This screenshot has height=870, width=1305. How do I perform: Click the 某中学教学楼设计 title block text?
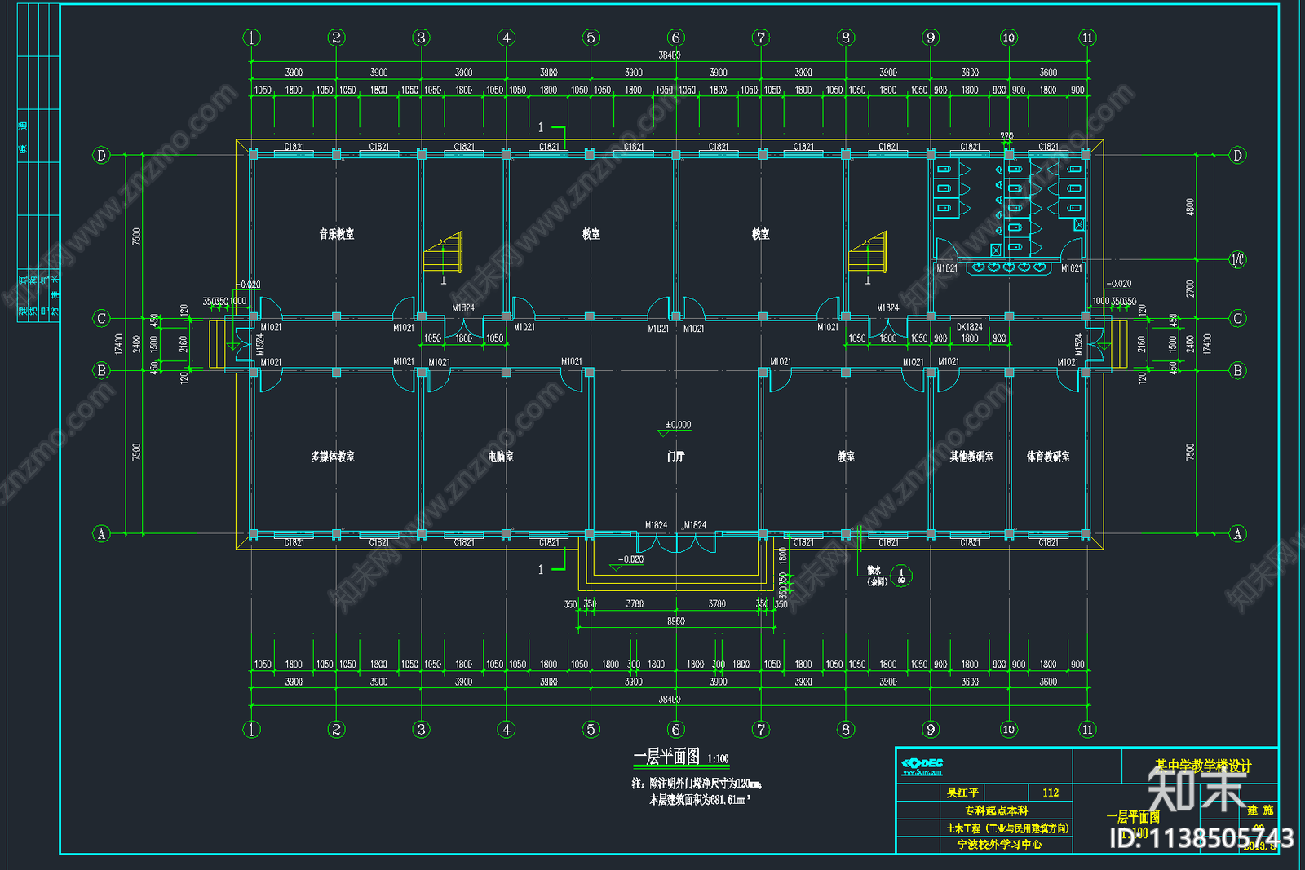(x=1202, y=766)
